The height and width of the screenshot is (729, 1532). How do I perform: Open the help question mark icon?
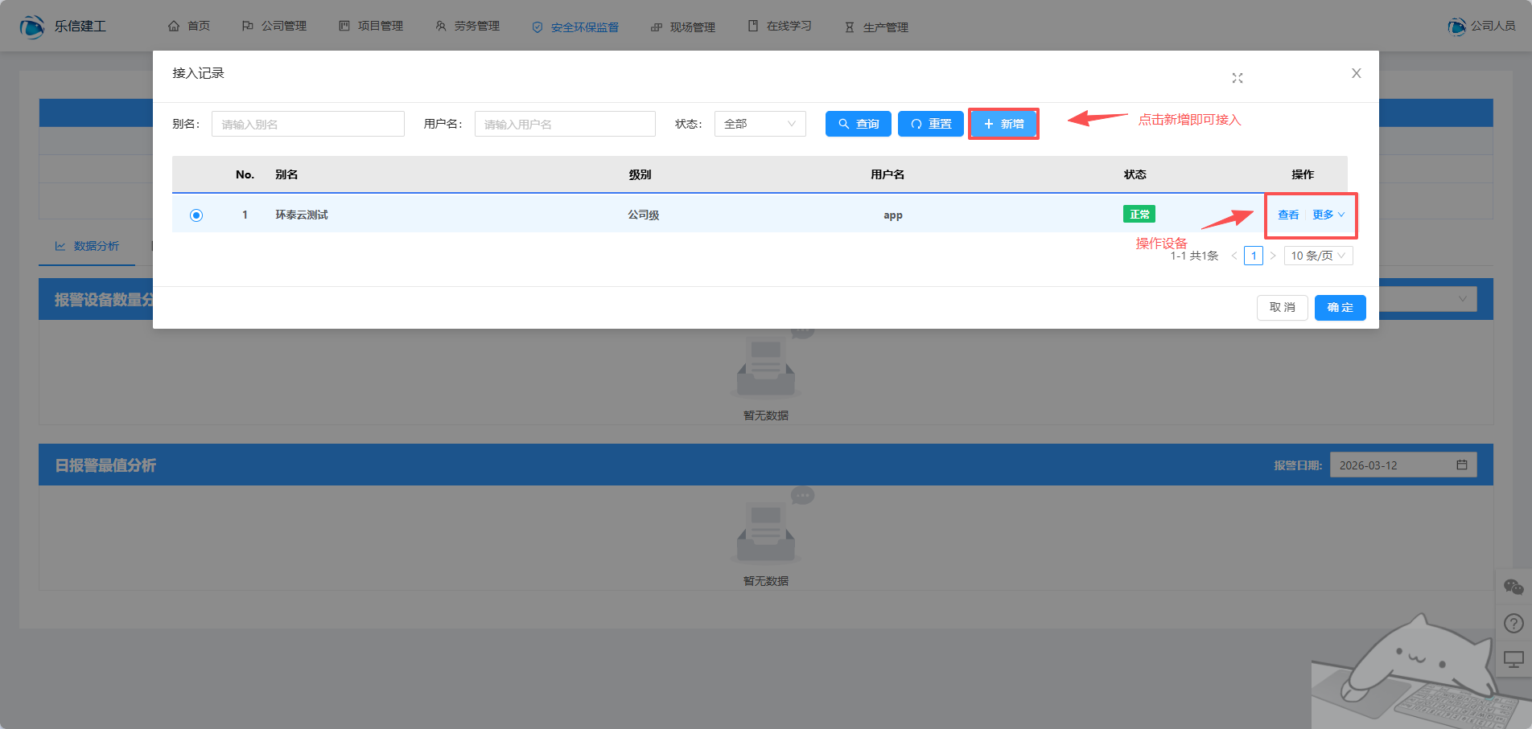coord(1513,624)
